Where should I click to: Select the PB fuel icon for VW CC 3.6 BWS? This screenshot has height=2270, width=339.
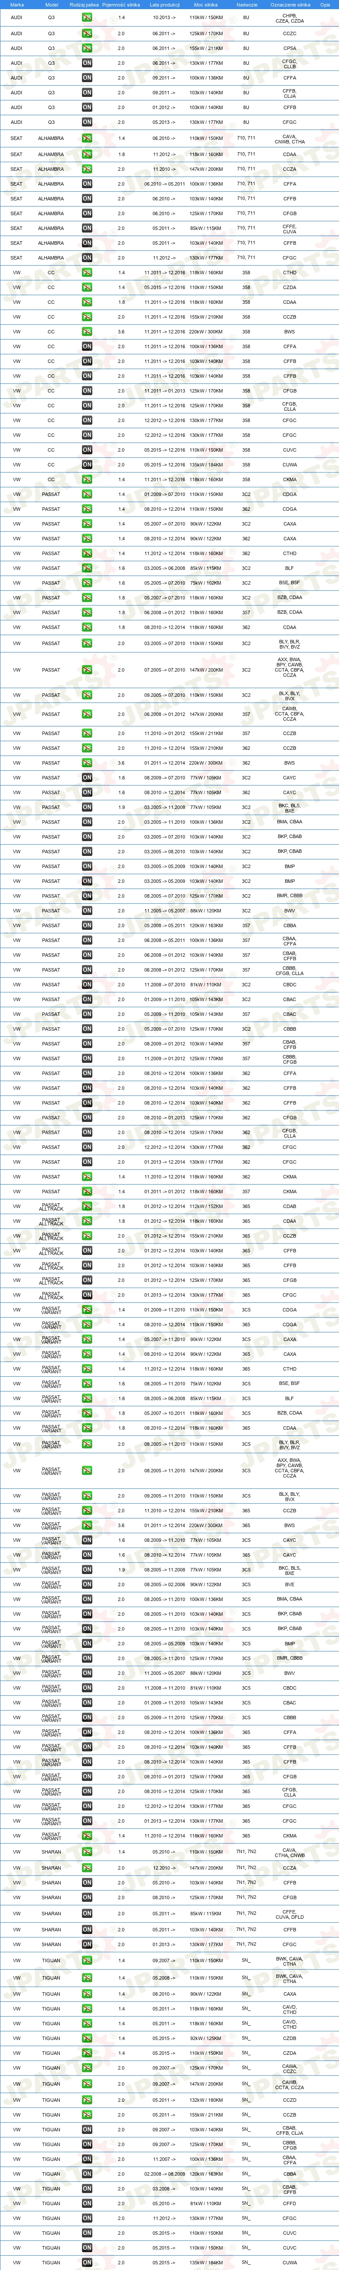point(87,332)
